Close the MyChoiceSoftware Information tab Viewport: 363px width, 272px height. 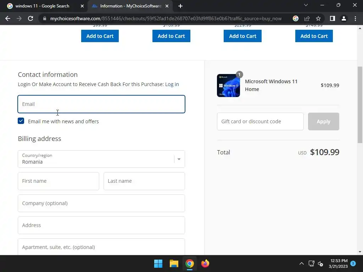tap(167, 6)
